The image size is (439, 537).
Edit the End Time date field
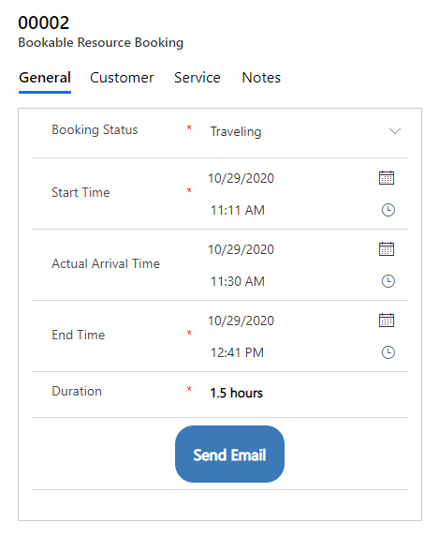tap(287, 321)
